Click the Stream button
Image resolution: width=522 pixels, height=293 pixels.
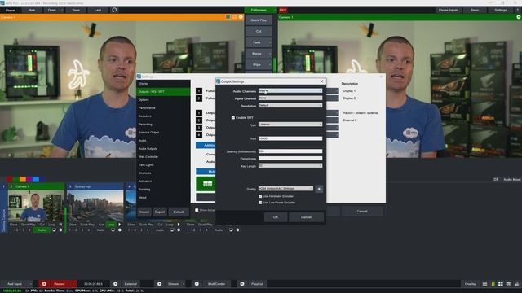coord(173,284)
